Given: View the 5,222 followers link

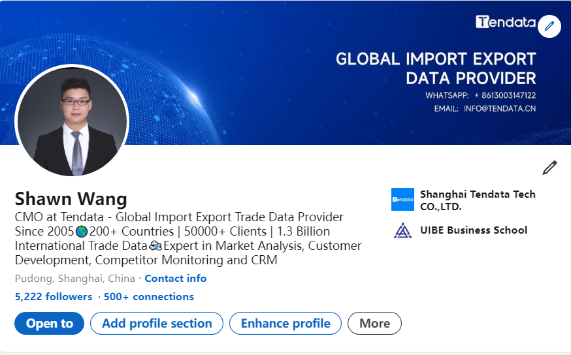Looking at the screenshot, I should tap(54, 297).
